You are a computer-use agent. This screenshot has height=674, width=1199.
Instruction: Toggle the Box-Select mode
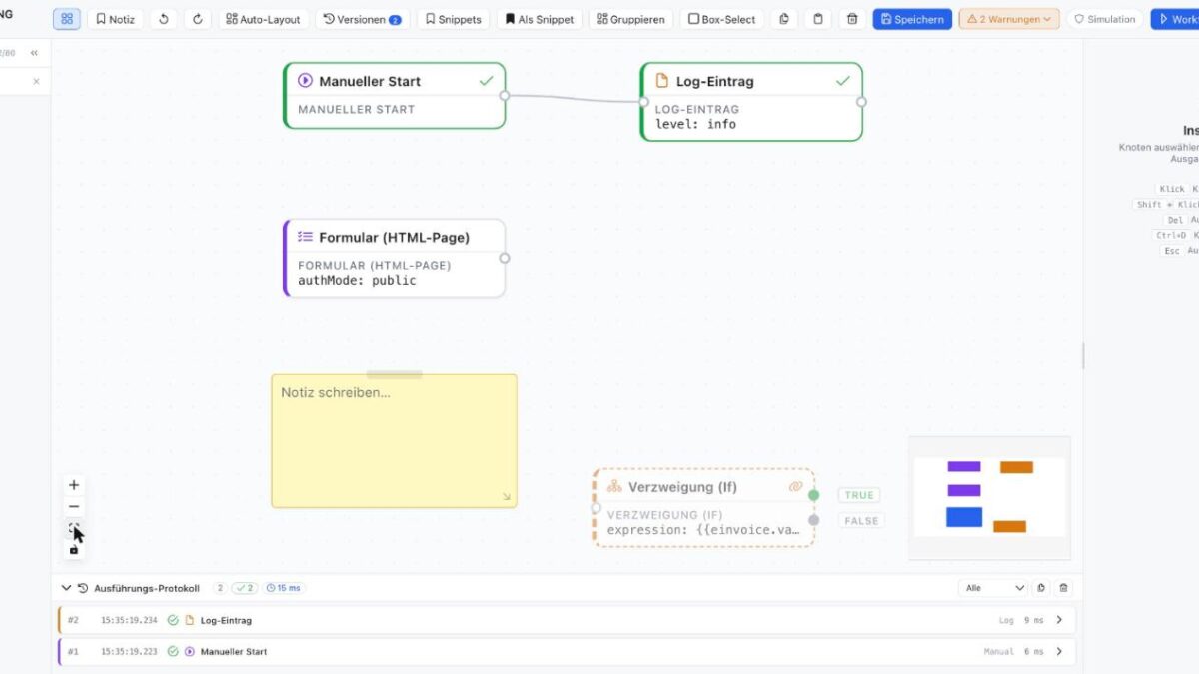point(722,19)
